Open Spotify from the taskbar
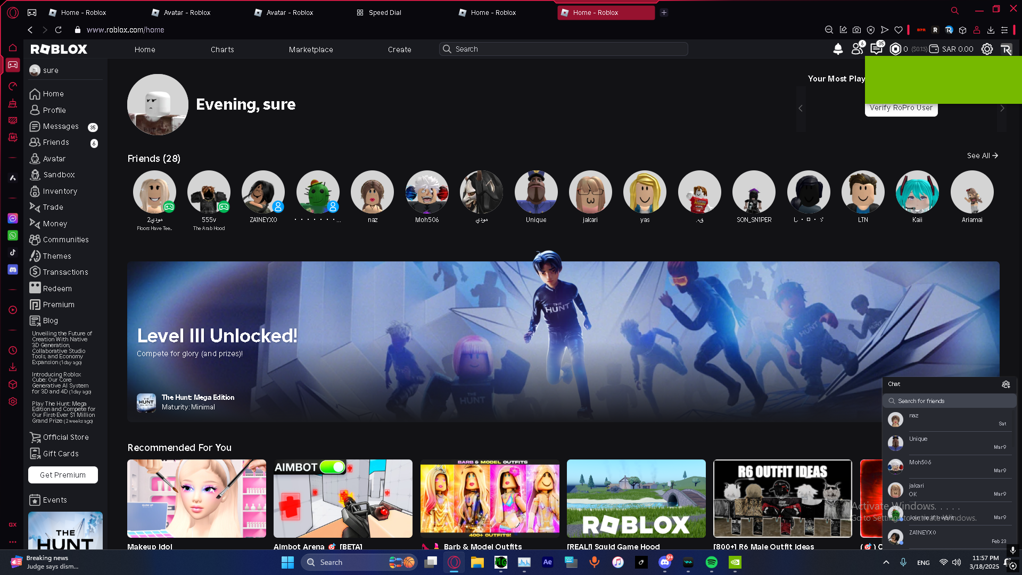The width and height of the screenshot is (1022, 575). click(x=711, y=562)
